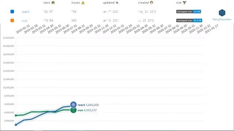Open the react package link
The image size is (234, 131).
point(26,12)
